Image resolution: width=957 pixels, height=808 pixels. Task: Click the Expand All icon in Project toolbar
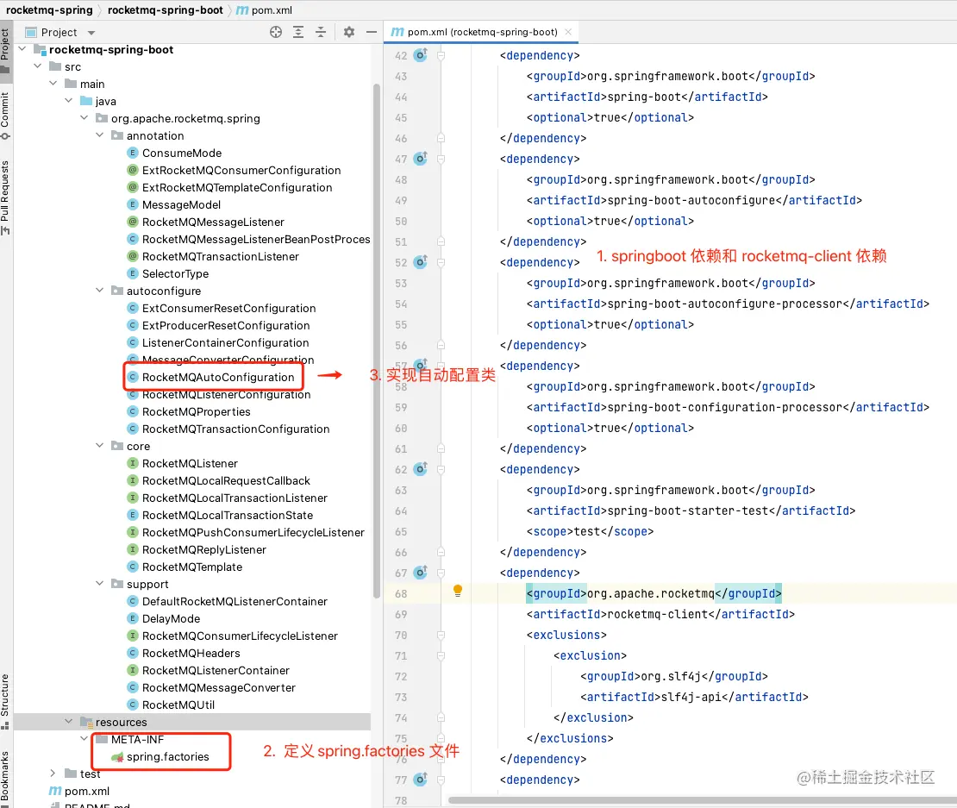[x=298, y=33]
